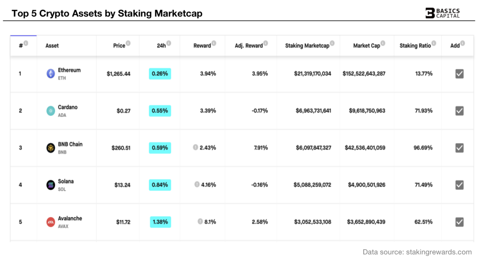This screenshot has width=479, height=260.
Task: Toggle the Add checkbox for Avalanche
Action: 459,222
